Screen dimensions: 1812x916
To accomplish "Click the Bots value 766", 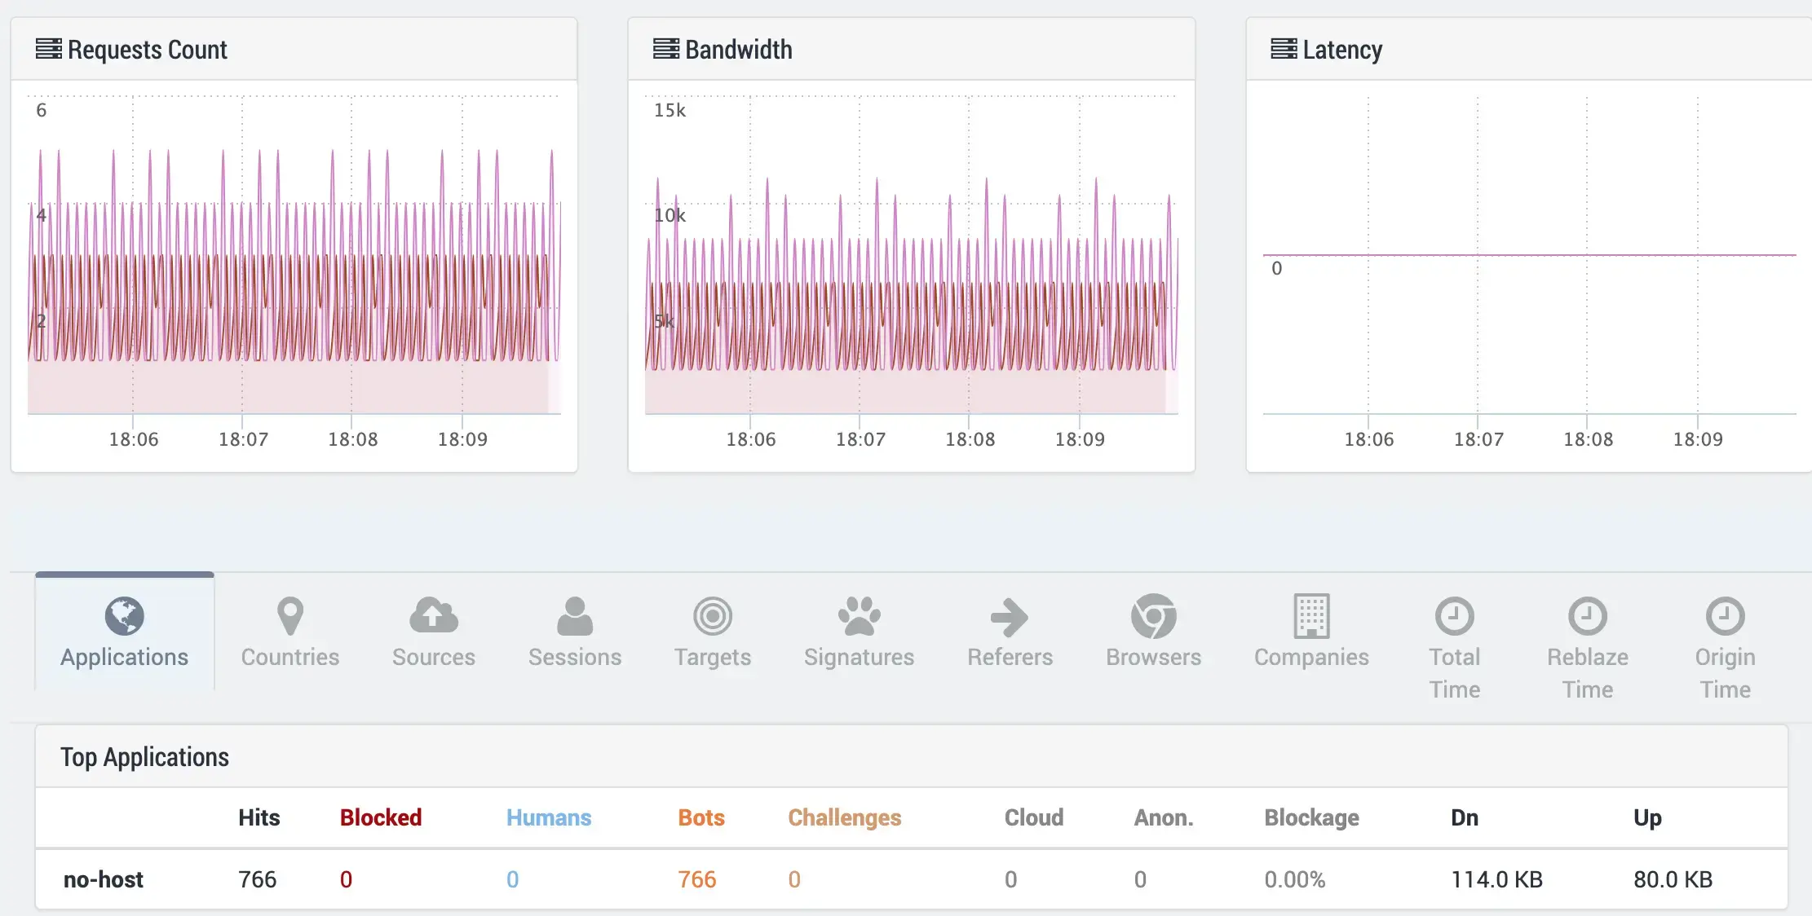I will (x=697, y=879).
